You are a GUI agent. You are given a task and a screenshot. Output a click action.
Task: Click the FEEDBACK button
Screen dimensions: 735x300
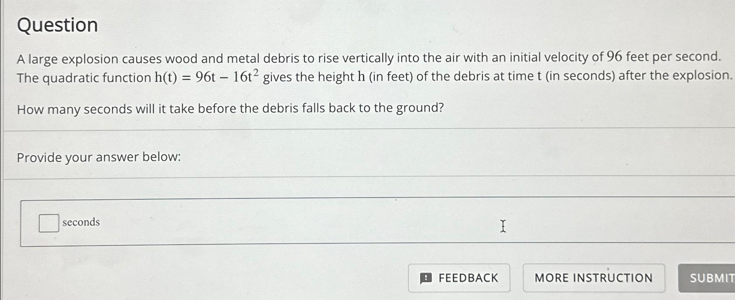click(x=459, y=277)
